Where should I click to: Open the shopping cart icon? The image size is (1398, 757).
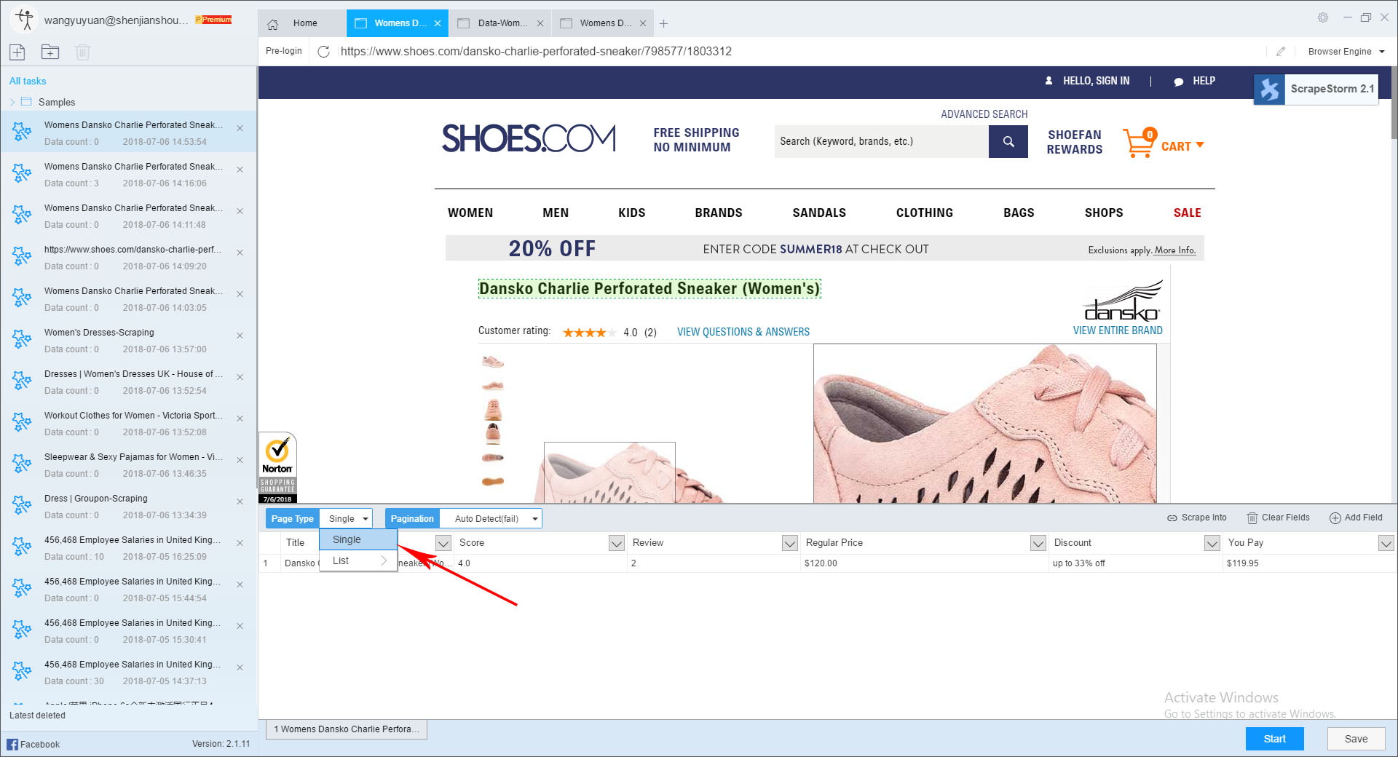tap(1140, 143)
